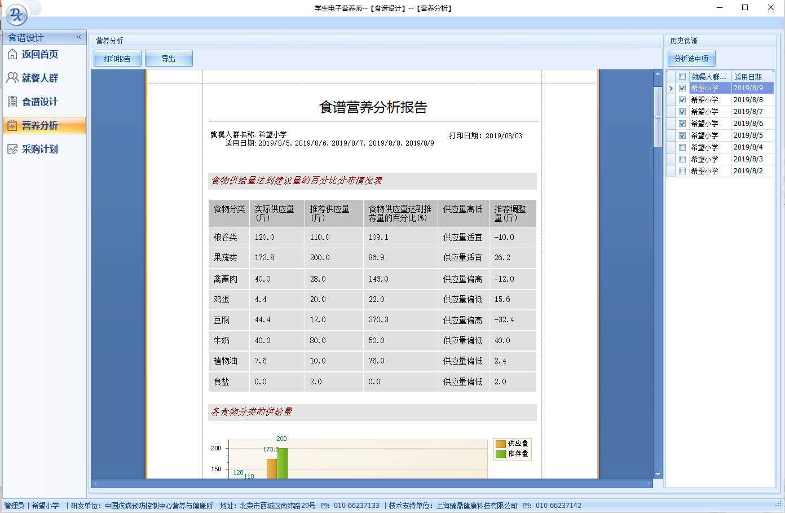Image resolution: width=785 pixels, height=513 pixels.
Task: Click 果蔬类 adjustment value 26.2
Action: pyautogui.click(x=502, y=257)
